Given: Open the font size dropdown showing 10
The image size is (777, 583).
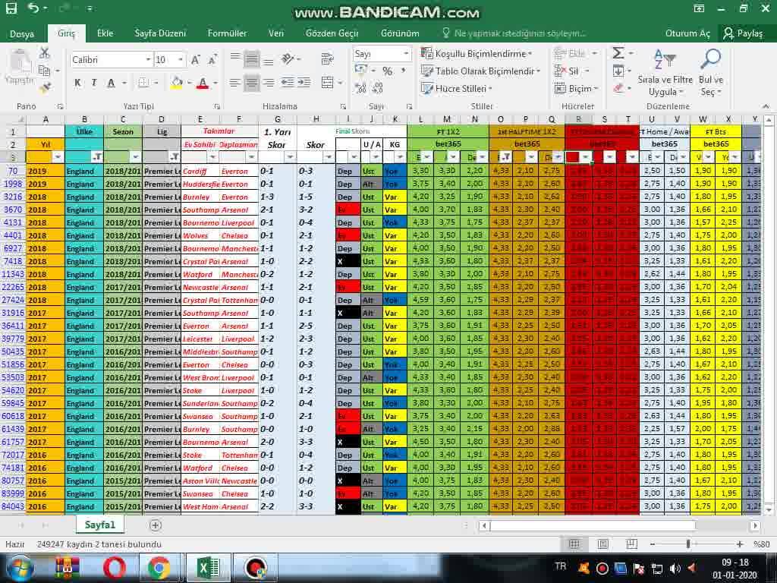Looking at the screenshot, I should point(181,60).
